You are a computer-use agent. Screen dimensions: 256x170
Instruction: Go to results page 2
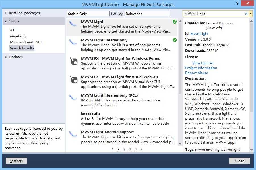(118, 149)
